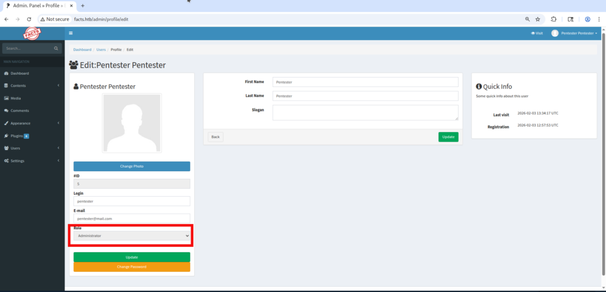This screenshot has height=292, width=606.
Task: Focus the sidebar Search field
Action: pos(27,49)
